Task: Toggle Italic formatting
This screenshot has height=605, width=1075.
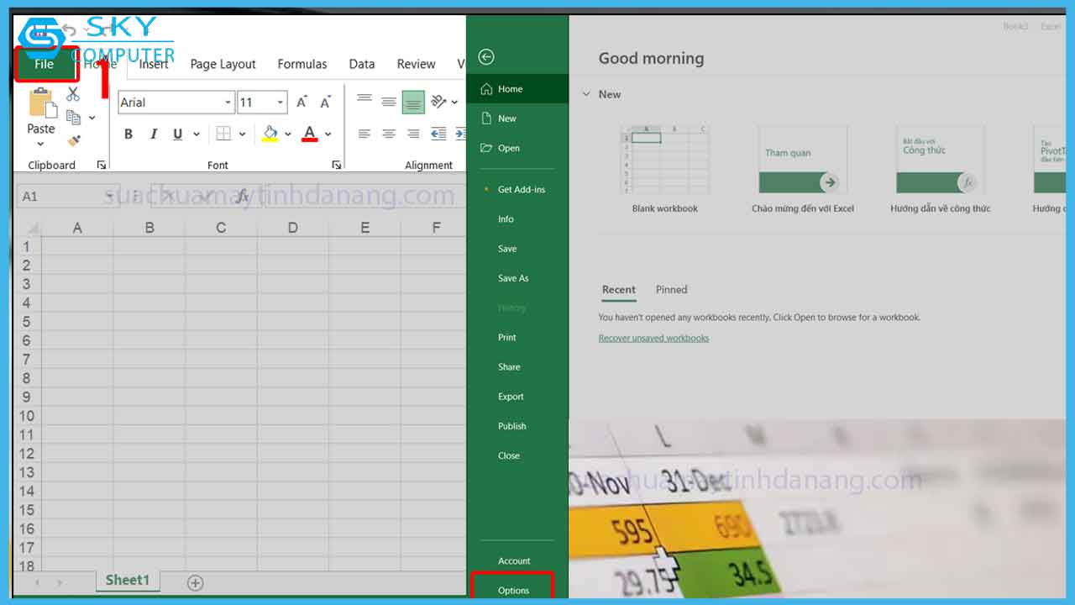Action: [153, 134]
